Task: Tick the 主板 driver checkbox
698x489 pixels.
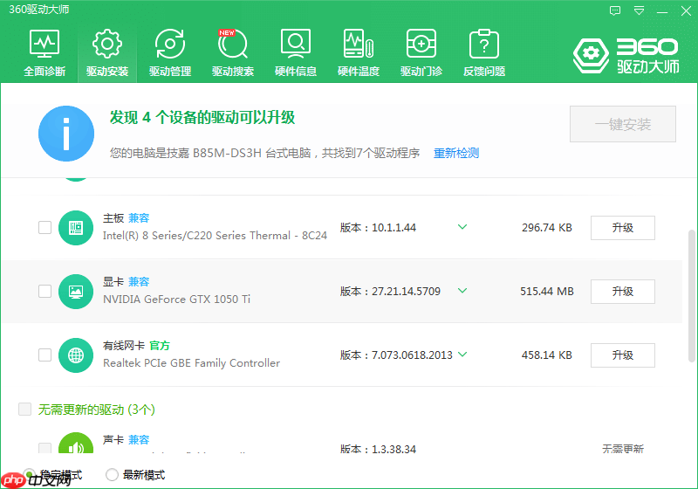Action: tap(45, 228)
